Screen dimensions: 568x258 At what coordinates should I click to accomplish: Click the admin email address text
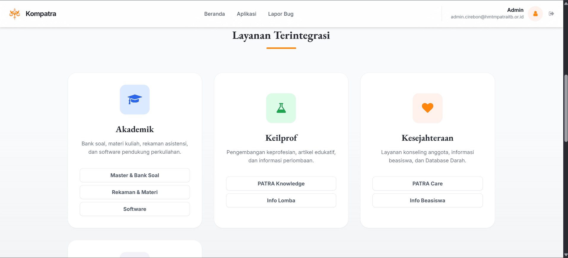487,17
